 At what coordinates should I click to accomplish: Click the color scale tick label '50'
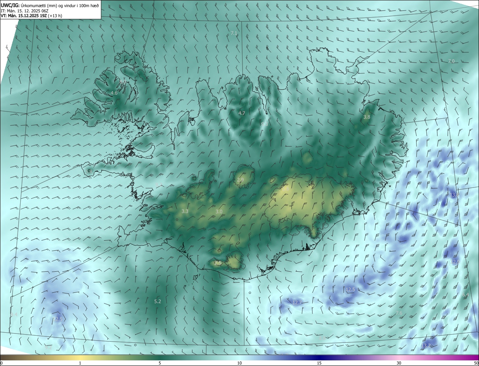click(x=476, y=363)
